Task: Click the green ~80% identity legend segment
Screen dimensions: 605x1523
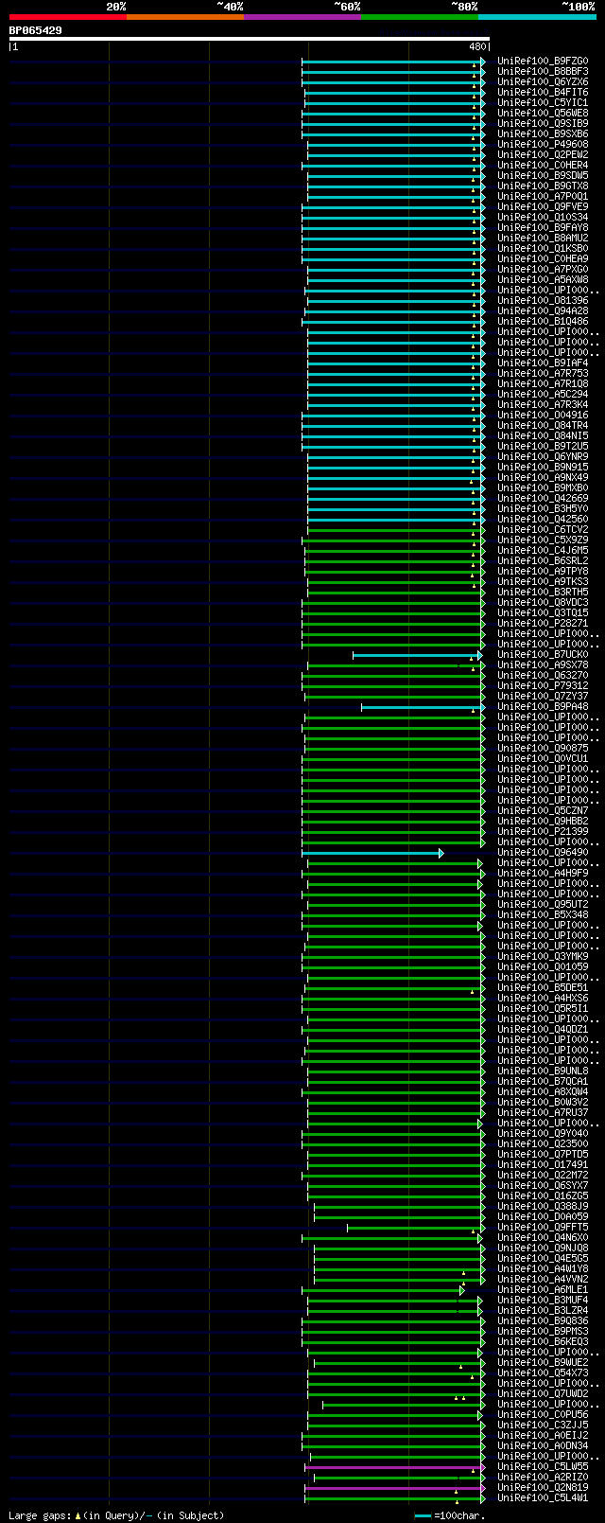Action: pos(419,17)
